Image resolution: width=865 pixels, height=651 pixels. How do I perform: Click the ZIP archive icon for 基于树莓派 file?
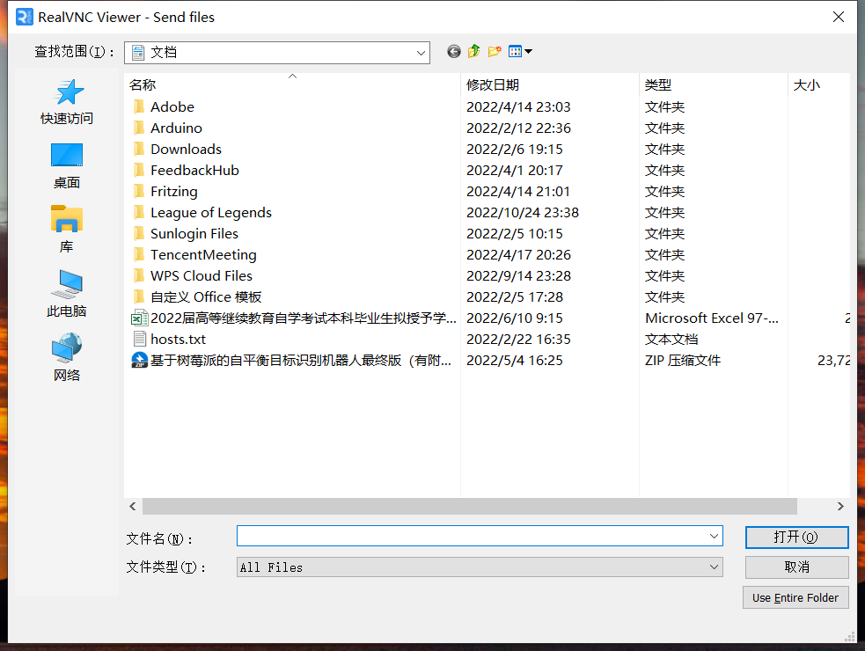point(139,361)
